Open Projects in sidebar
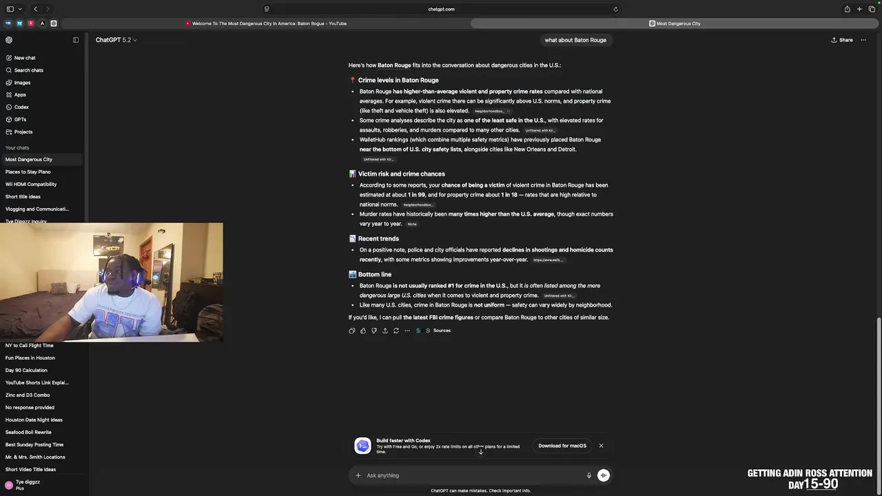The image size is (882, 496). (x=23, y=132)
